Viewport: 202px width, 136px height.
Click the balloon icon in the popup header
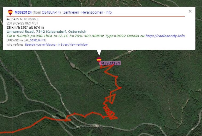click(x=10, y=12)
